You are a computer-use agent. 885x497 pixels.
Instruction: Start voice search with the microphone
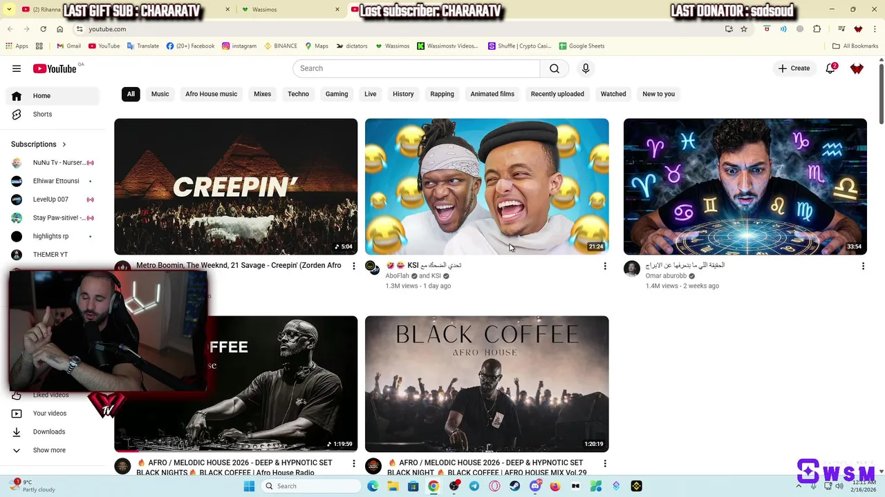[586, 68]
